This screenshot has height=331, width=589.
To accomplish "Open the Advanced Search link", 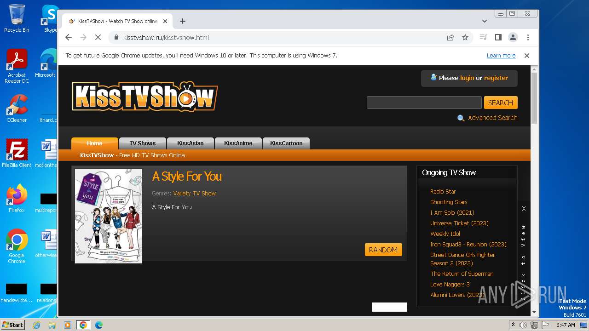I will pyautogui.click(x=492, y=118).
